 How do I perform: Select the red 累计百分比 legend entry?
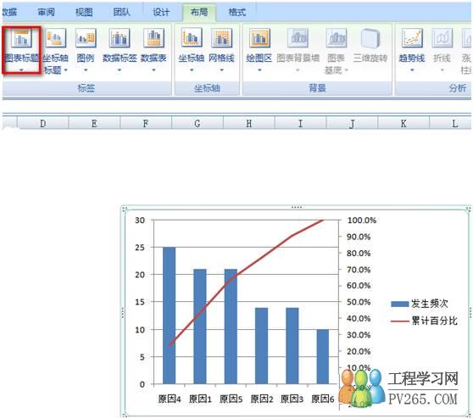(424, 321)
